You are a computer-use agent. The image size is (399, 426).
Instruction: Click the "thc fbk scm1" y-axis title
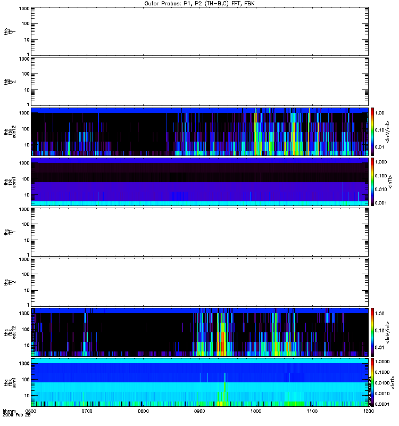tap(10, 382)
